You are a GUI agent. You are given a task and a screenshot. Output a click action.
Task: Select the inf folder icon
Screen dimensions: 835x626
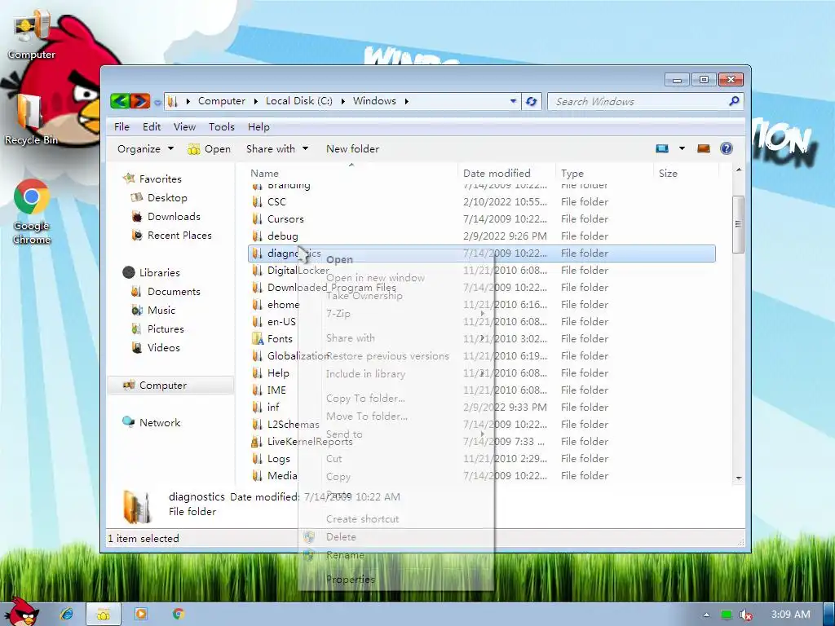point(257,407)
